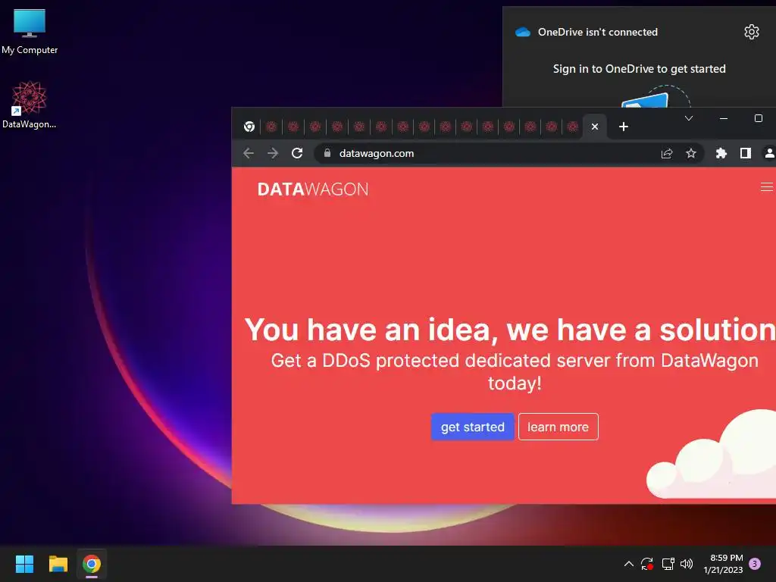776x582 pixels.
Task: Open OneDrive settings gear
Action: [x=751, y=32]
